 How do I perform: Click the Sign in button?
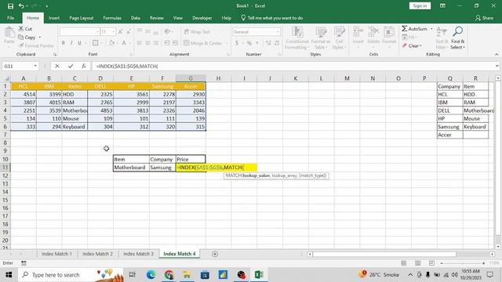(420, 5)
